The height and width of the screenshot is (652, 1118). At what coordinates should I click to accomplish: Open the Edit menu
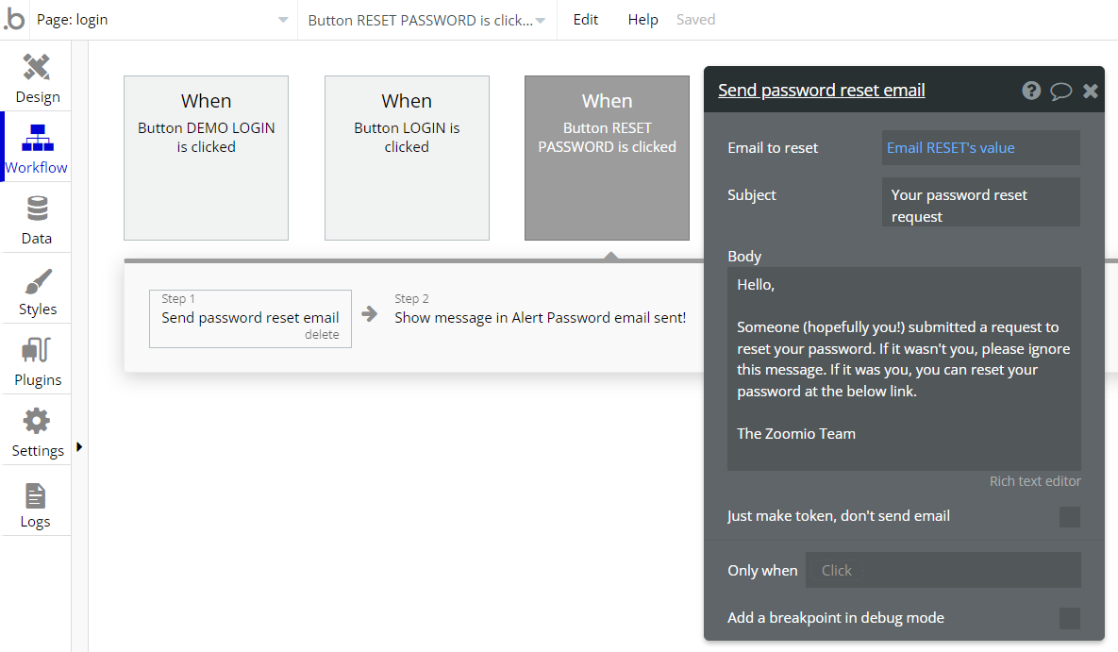(586, 20)
